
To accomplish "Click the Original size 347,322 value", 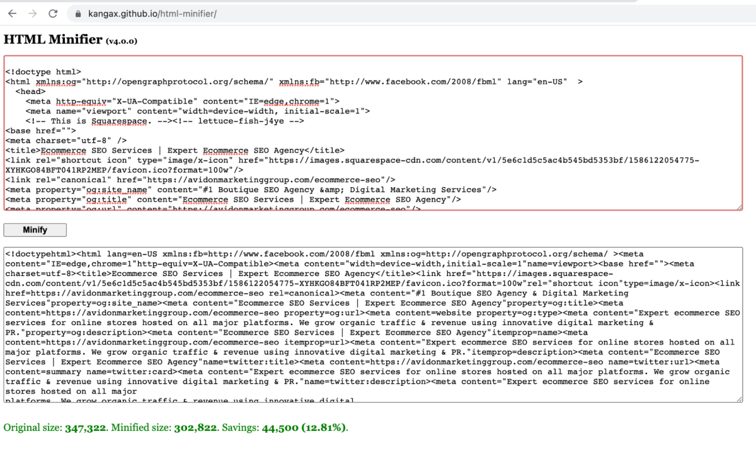I will pos(86,427).
